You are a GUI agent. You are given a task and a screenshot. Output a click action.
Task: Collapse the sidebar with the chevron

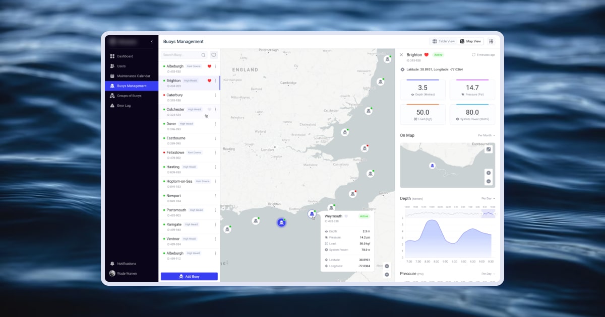pos(151,41)
